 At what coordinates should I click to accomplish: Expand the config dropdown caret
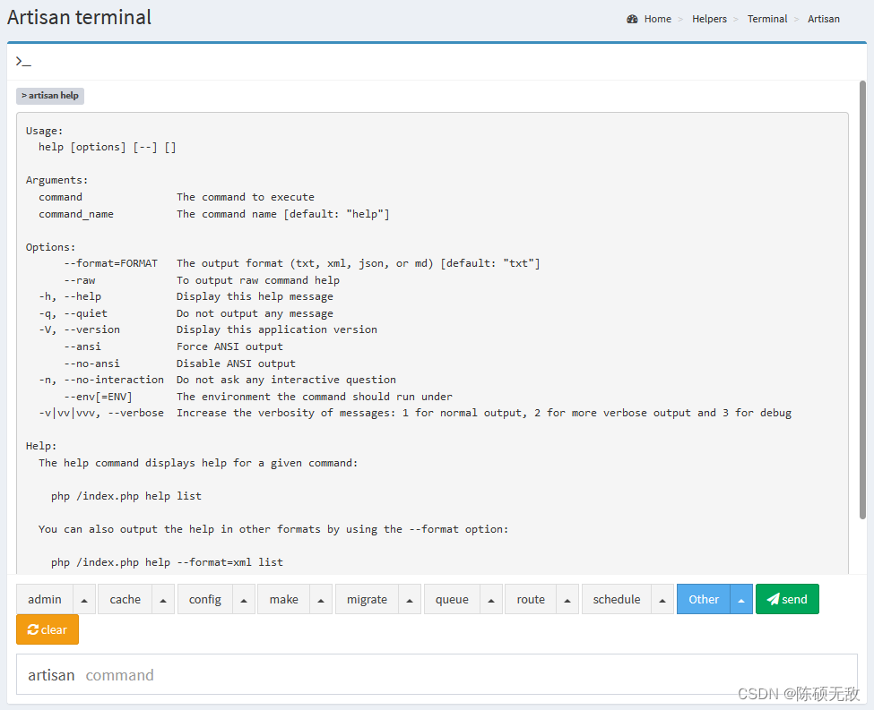[x=244, y=600]
